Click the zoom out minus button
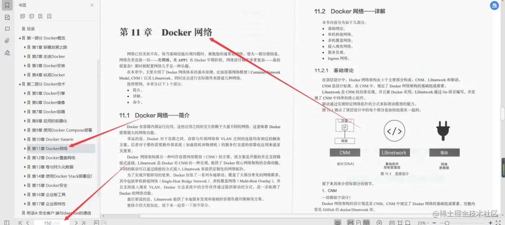This screenshot has height=225, width=505. [x=435, y=223]
